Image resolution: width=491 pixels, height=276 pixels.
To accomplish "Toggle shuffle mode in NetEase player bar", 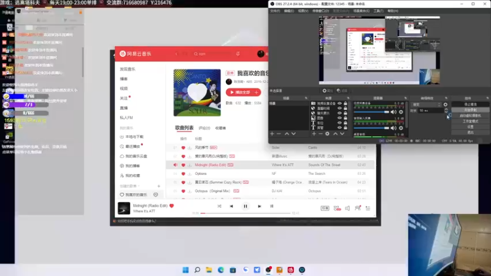I will pyautogui.click(x=219, y=206).
